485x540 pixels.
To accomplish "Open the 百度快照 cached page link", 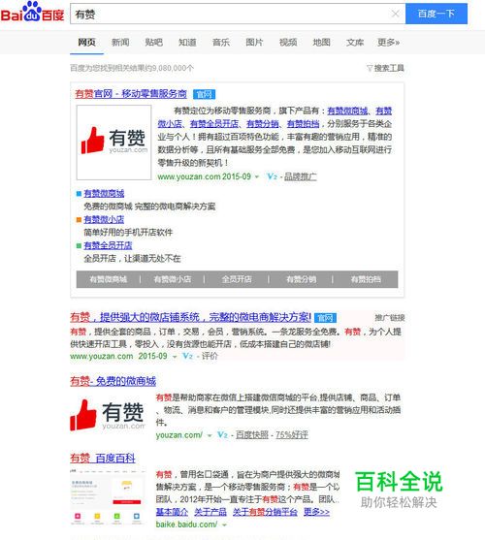I will (x=252, y=435).
